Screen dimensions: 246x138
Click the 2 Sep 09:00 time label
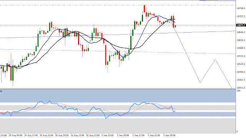pos(123,135)
